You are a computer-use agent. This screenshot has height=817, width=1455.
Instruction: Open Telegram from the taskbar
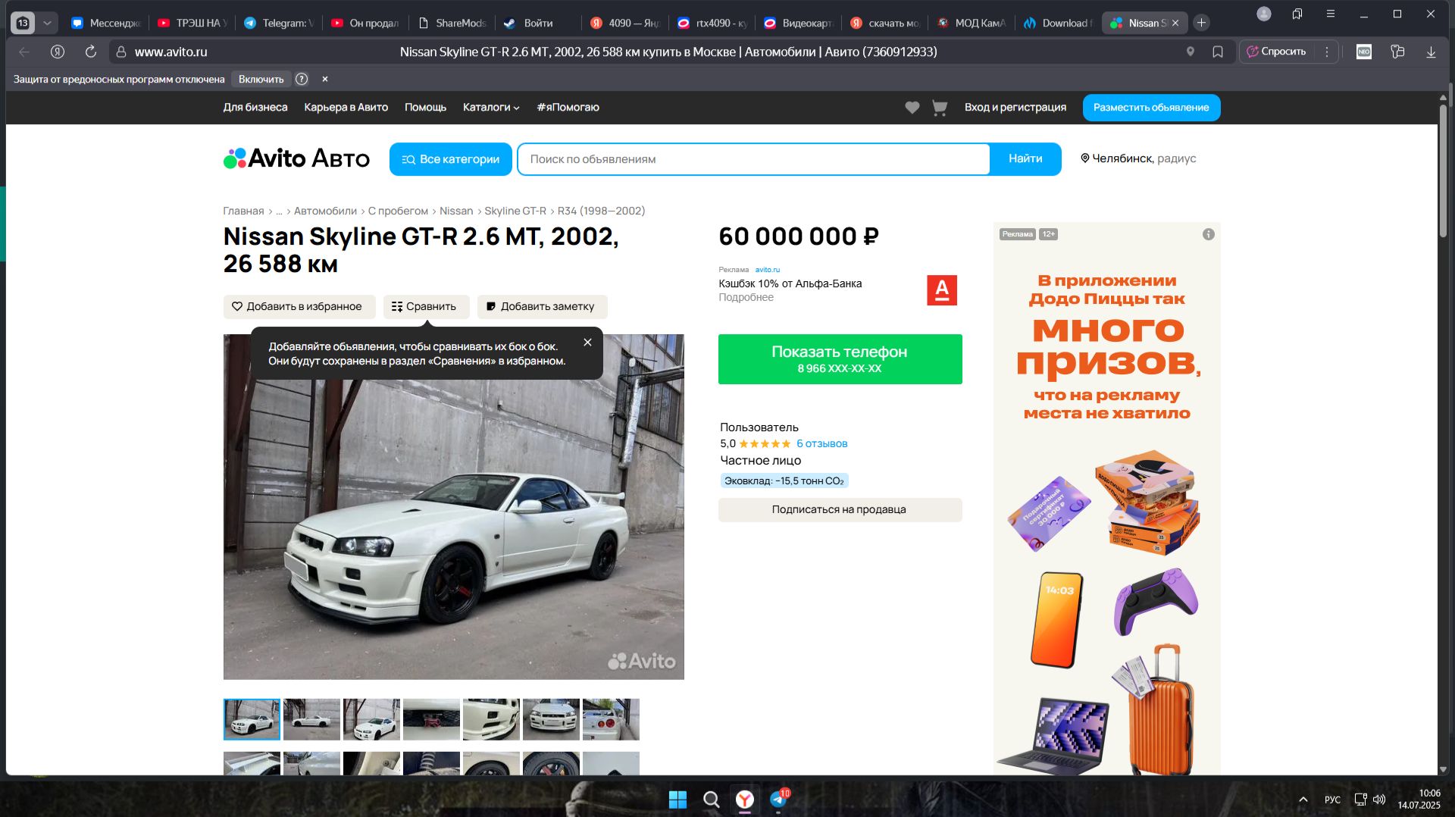[778, 800]
